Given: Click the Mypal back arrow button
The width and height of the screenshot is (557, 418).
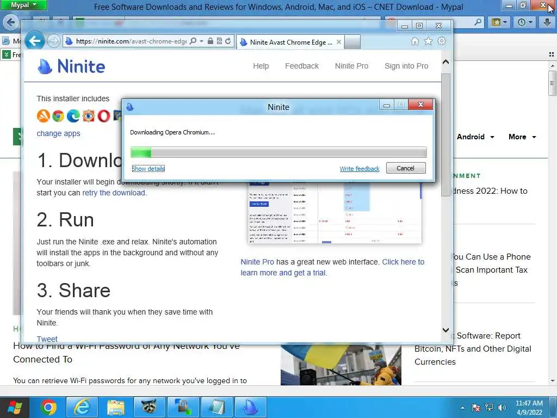Looking at the screenshot, I should (x=11, y=22).
